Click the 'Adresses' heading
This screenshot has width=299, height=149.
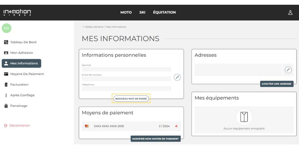coord(206,55)
